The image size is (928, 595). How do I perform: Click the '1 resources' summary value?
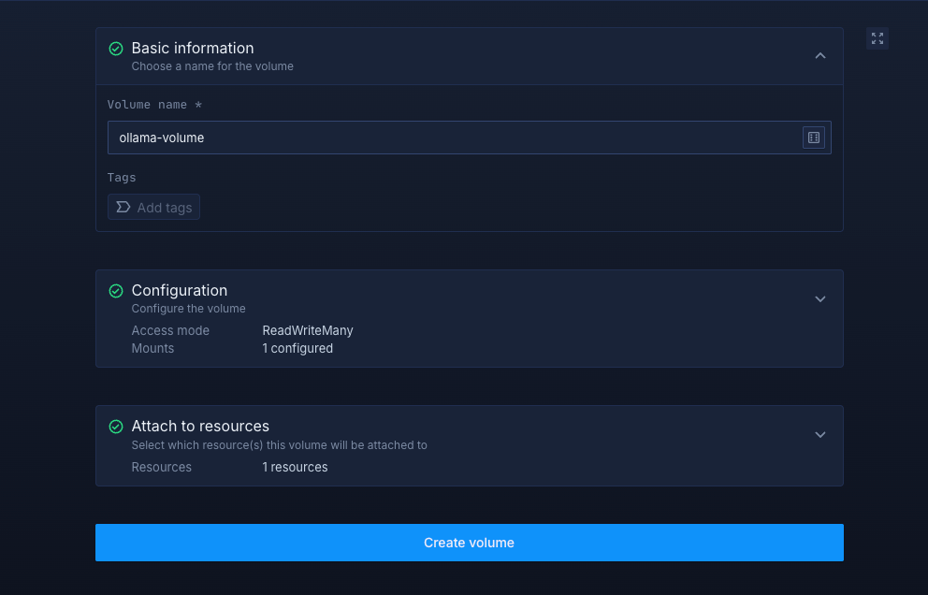tap(295, 467)
